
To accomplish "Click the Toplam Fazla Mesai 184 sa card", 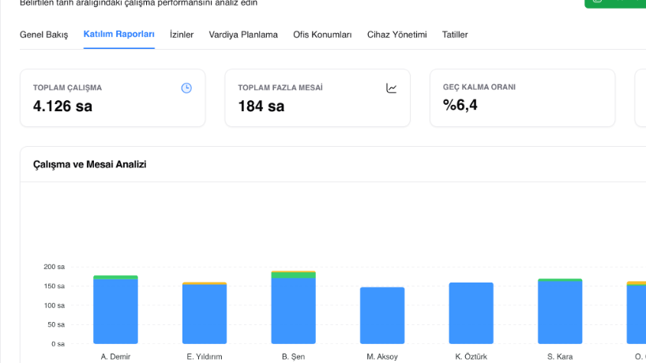I will (x=317, y=98).
